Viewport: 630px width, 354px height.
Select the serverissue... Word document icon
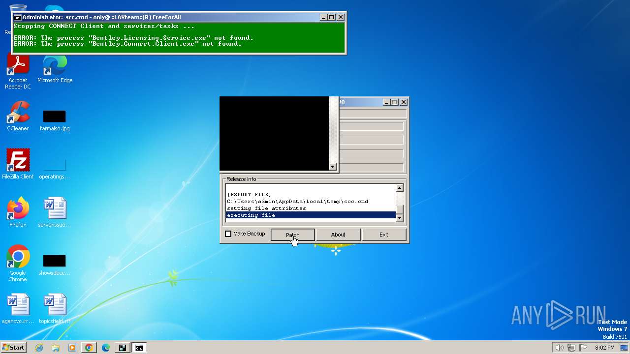(55, 212)
